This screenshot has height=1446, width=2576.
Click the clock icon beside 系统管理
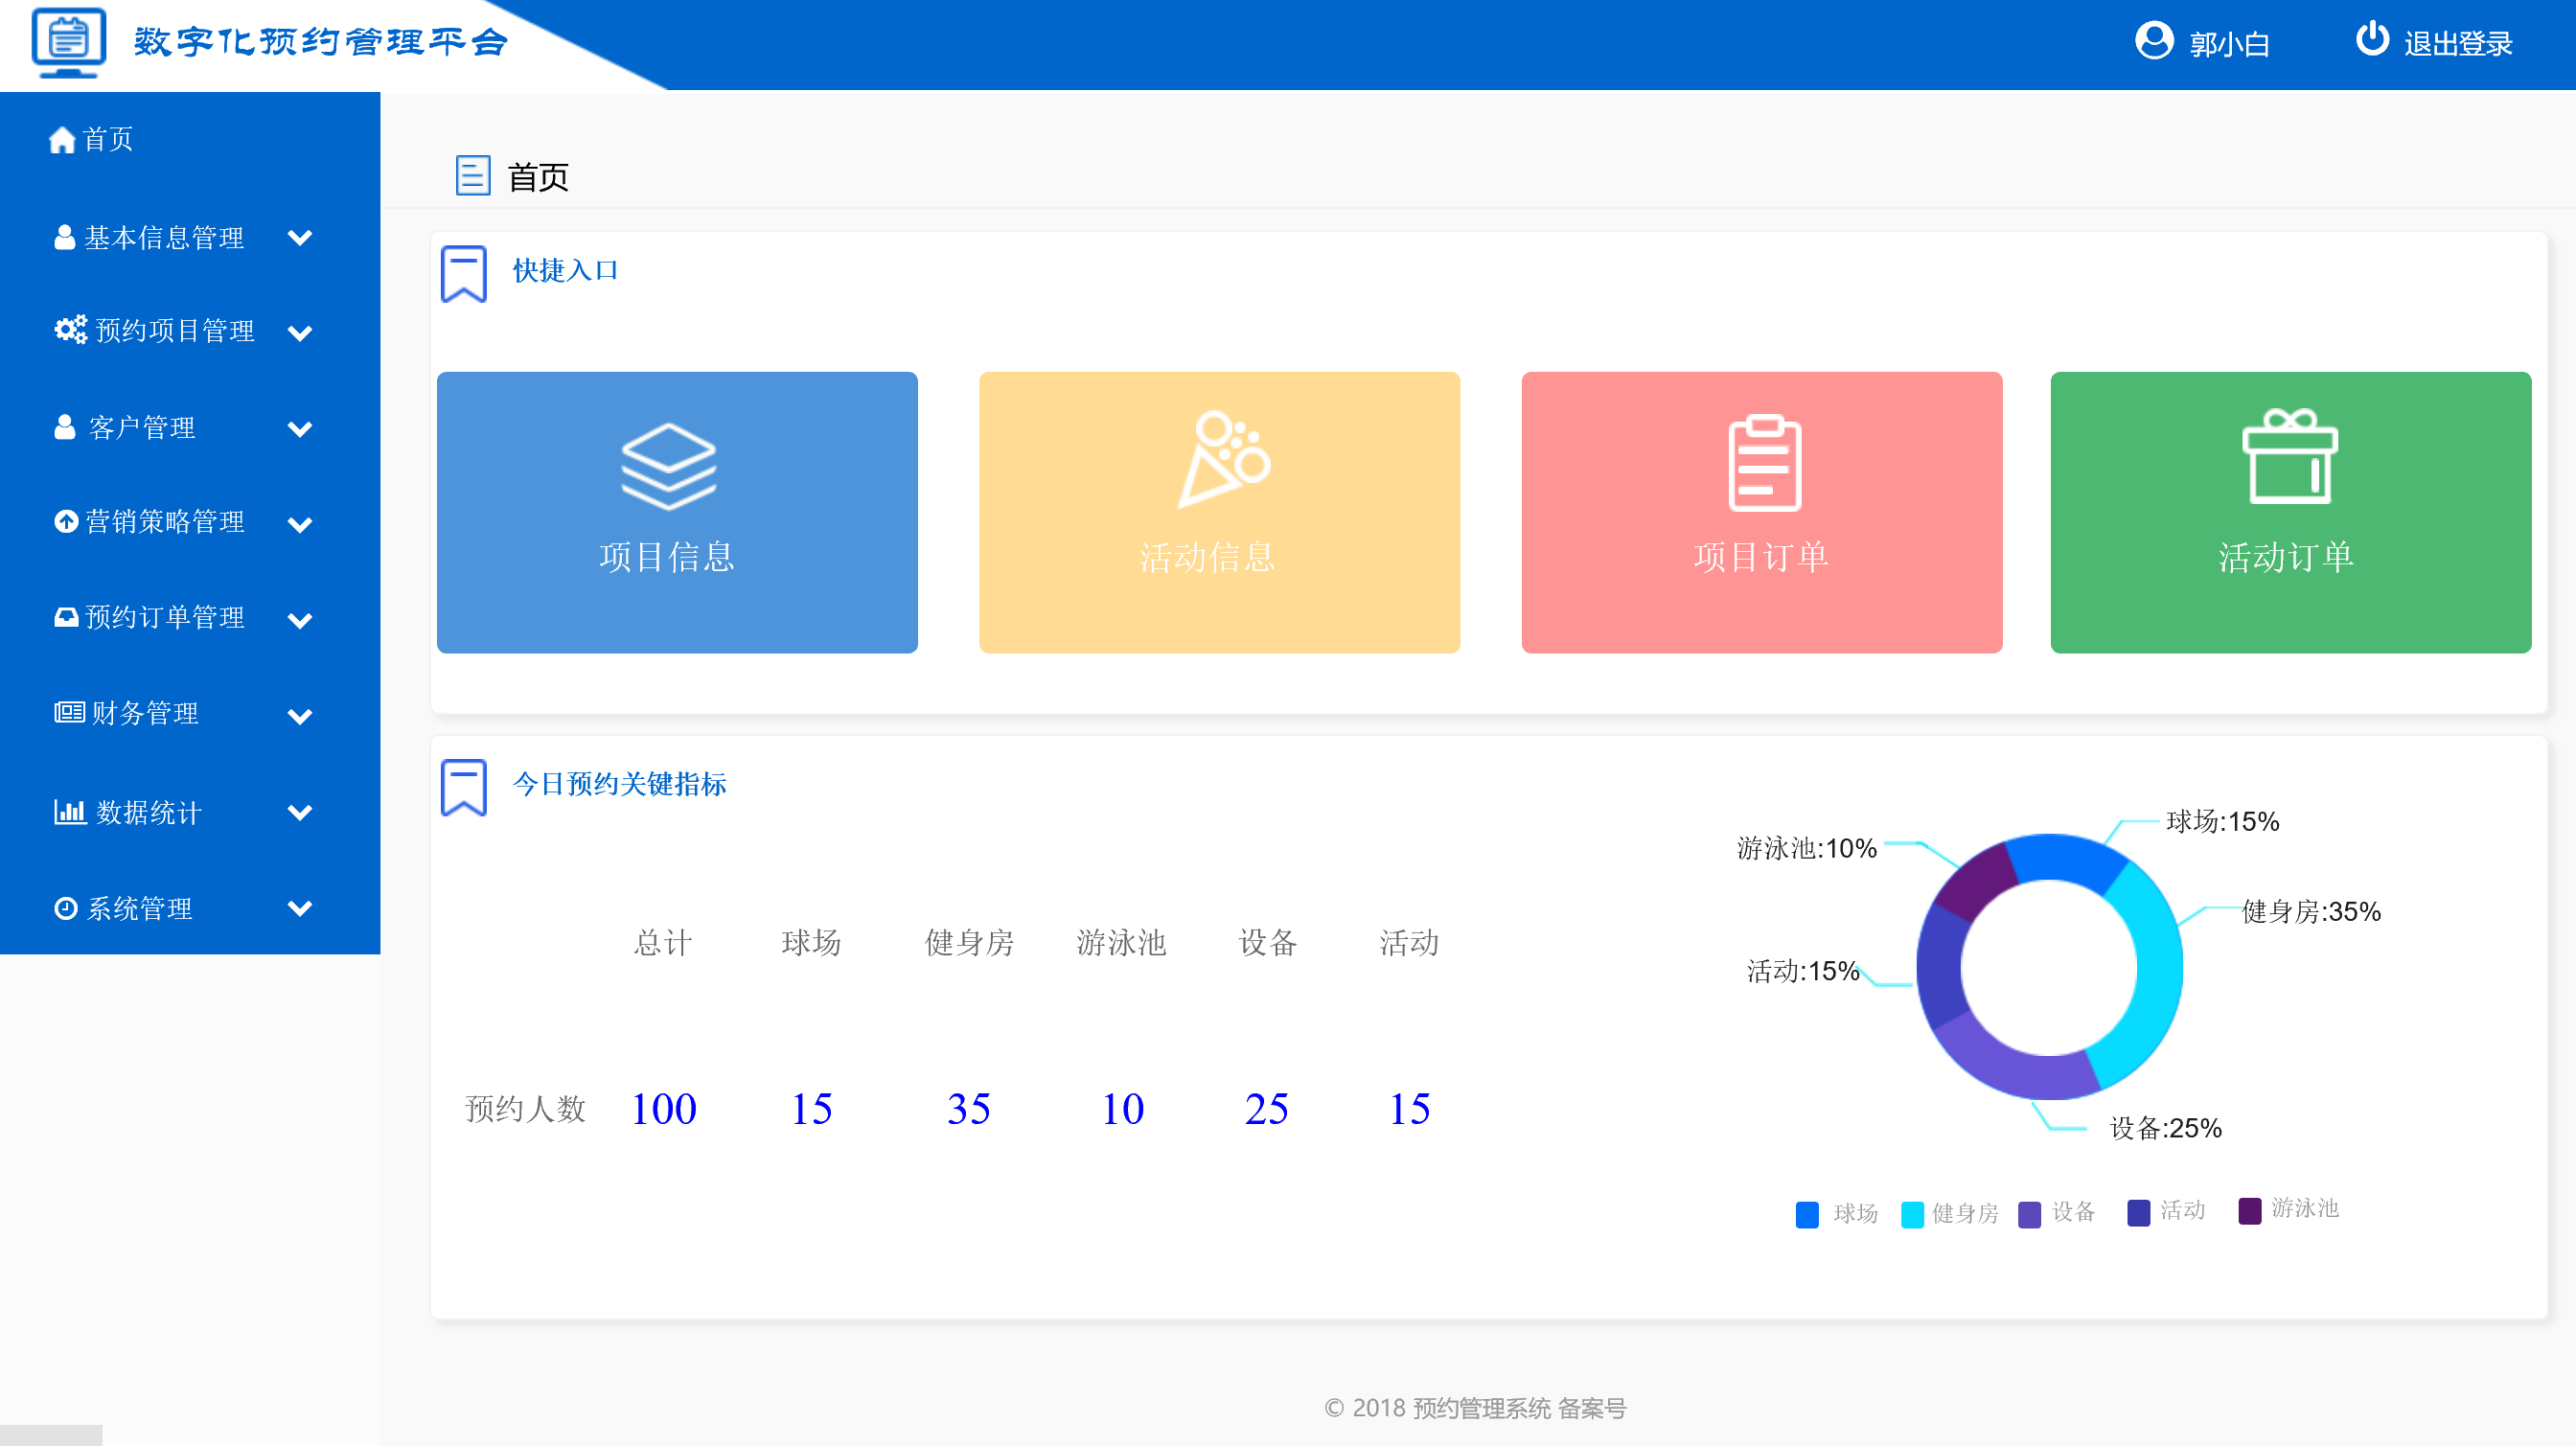click(66, 908)
